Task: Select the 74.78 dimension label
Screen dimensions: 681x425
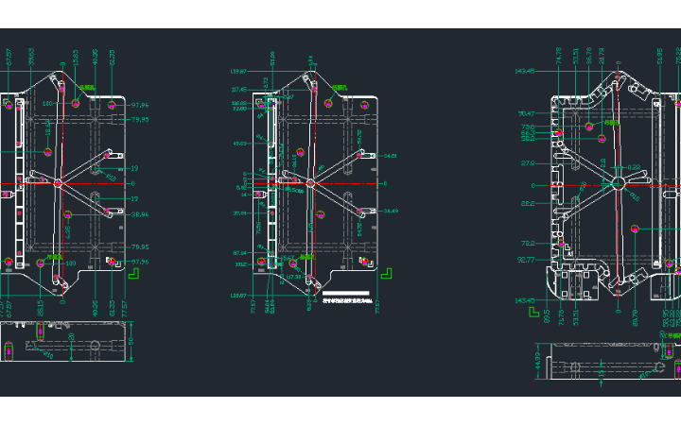Action: coord(559,56)
